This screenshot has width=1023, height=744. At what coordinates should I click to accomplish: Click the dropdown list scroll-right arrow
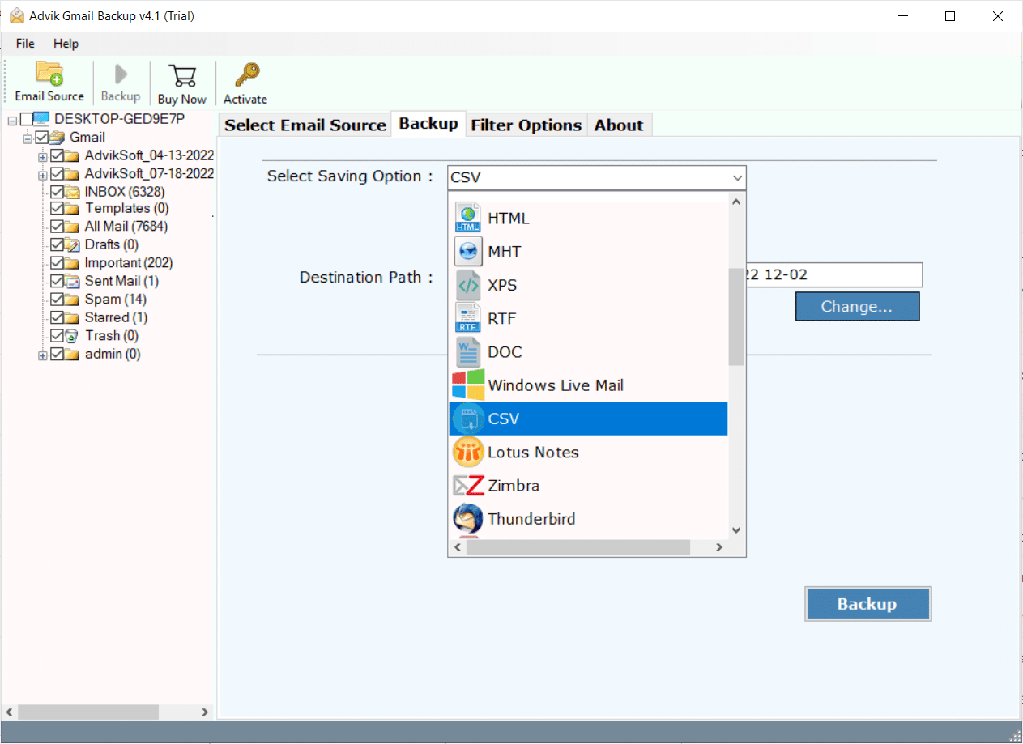718,547
